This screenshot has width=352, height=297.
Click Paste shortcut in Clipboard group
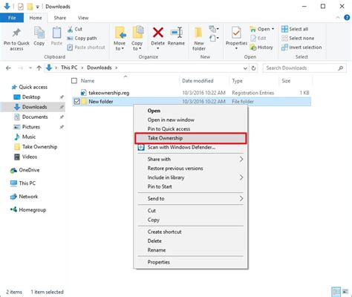[x=86, y=48]
